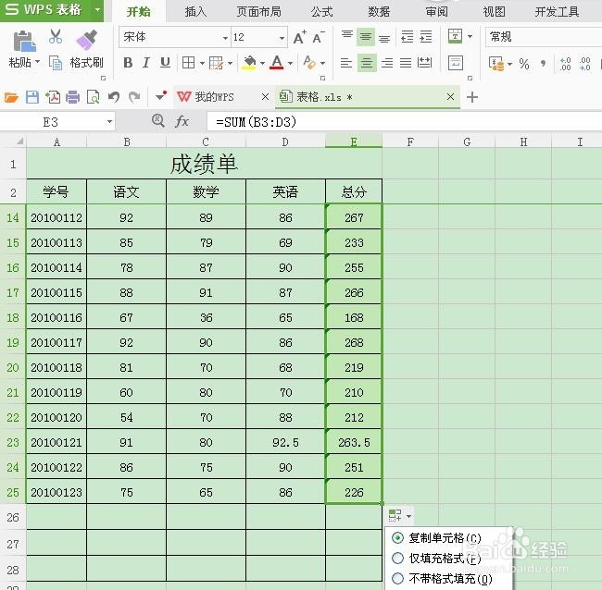Open the font size 12 dropdown
The height and width of the screenshot is (590, 602).
pos(282,38)
